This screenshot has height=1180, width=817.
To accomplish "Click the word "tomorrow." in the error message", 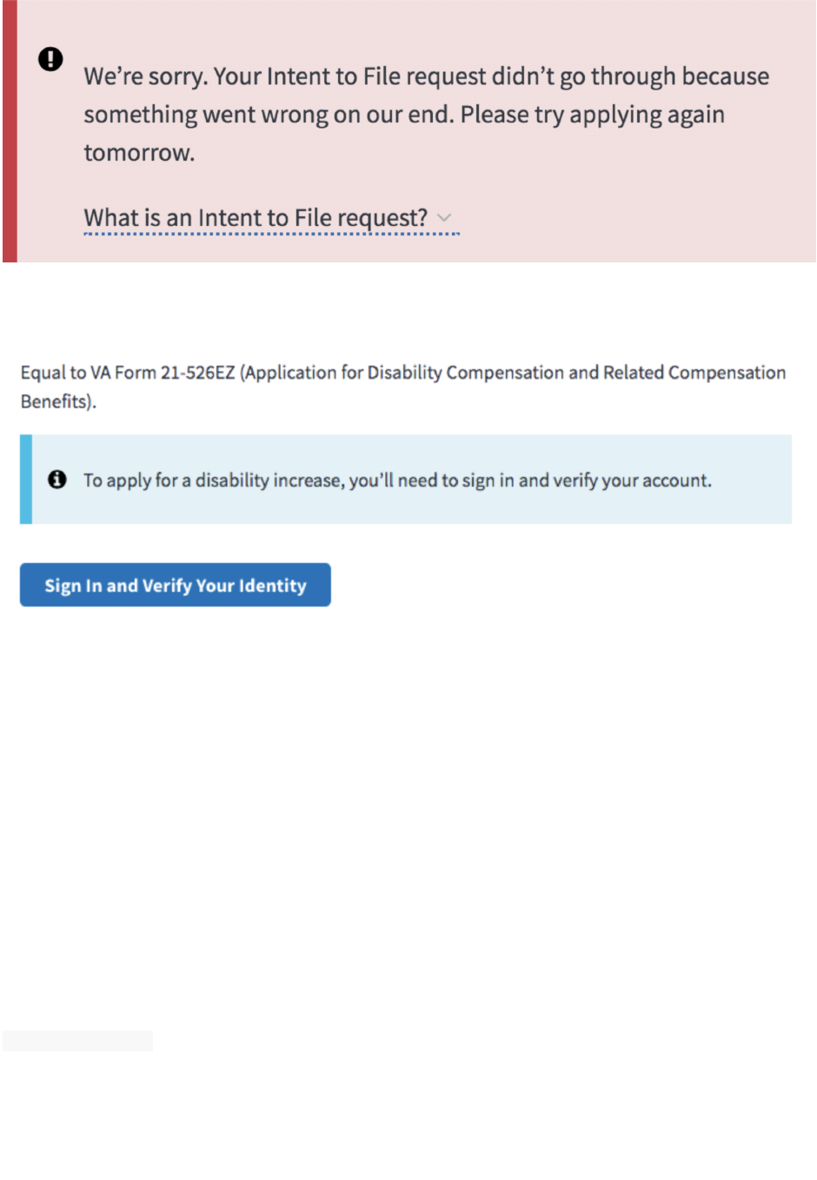I will click(x=139, y=153).
